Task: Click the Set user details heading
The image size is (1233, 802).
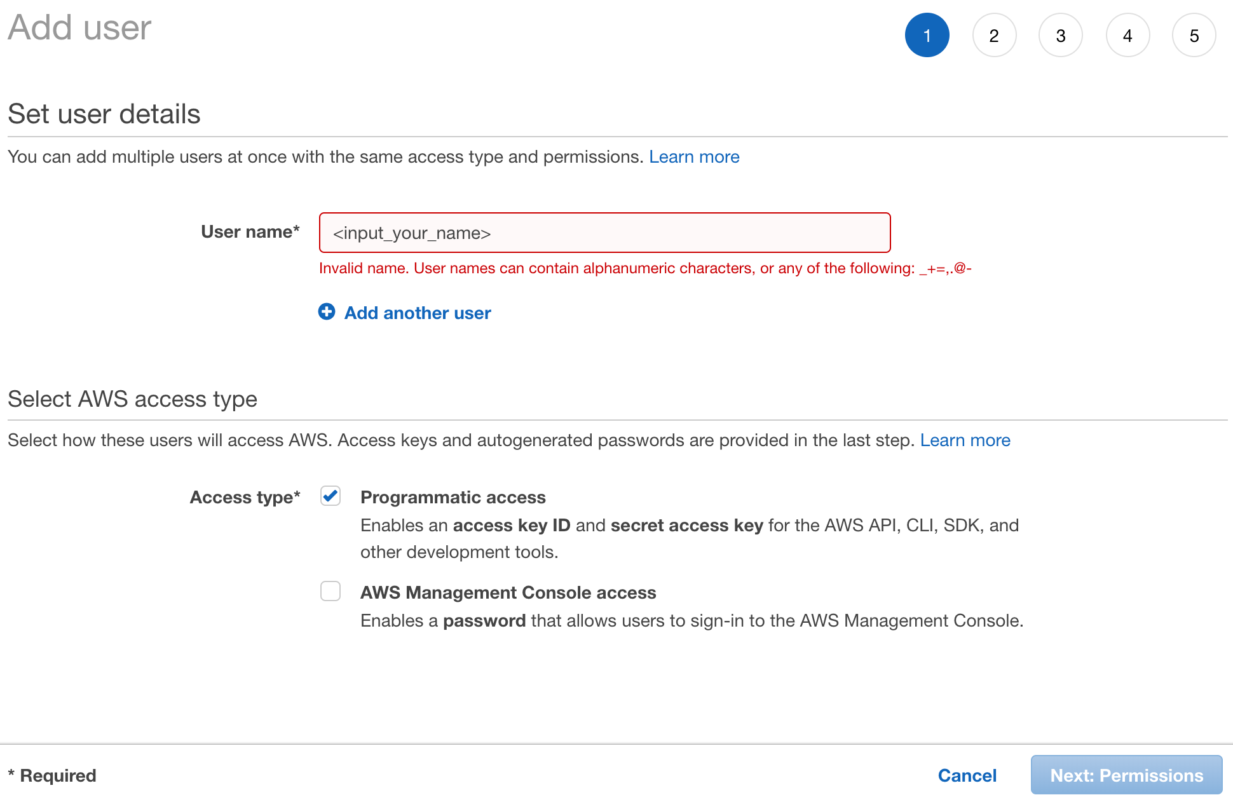Action: point(104,114)
